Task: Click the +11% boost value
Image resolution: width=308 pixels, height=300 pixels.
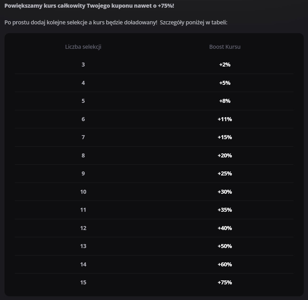Action: (x=225, y=119)
